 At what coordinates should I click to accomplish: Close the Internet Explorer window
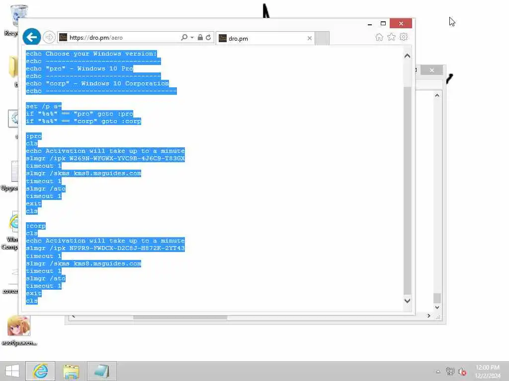pos(401,23)
